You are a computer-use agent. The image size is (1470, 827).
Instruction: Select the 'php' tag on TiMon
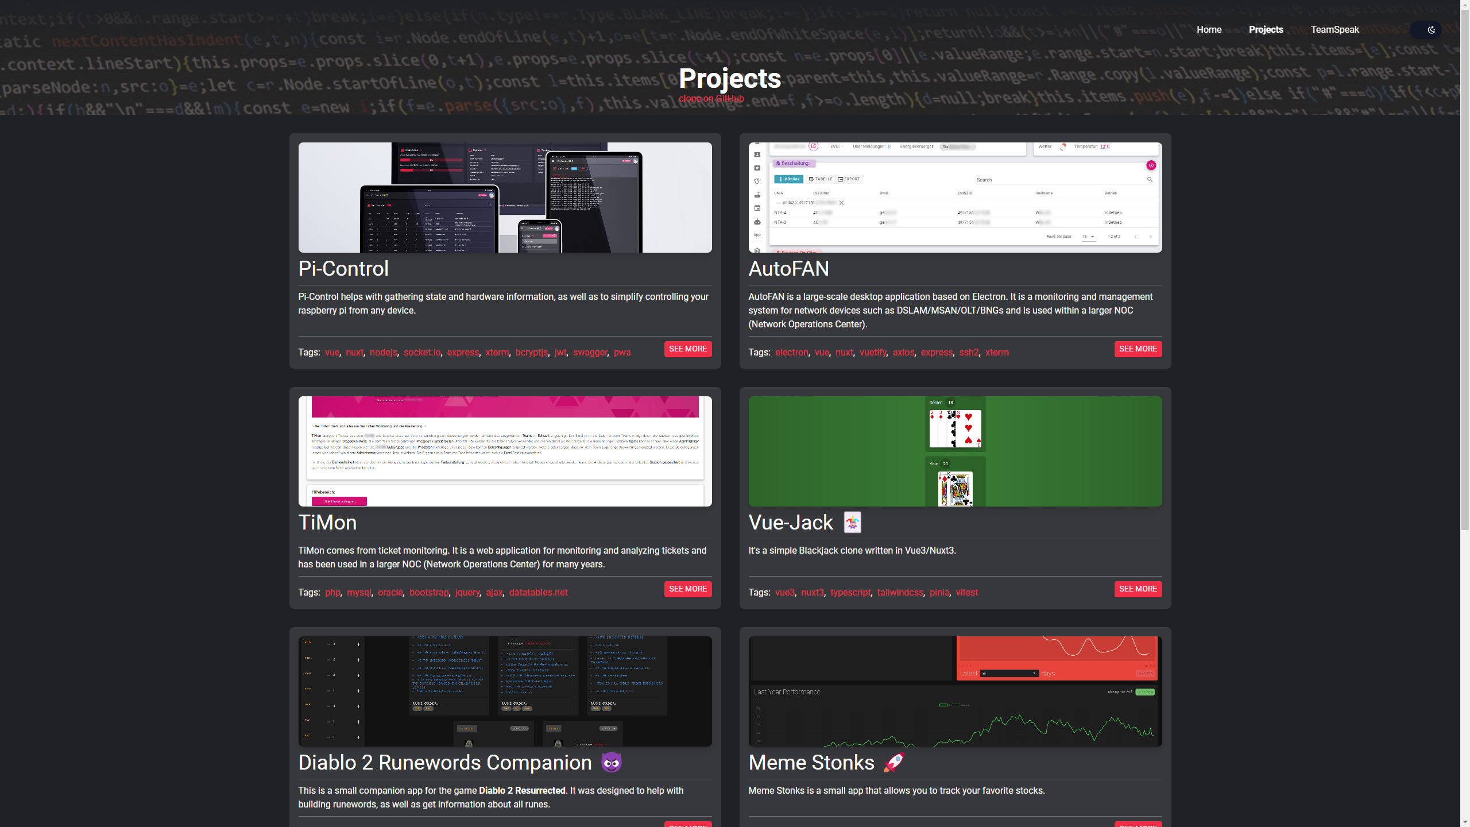pos(332,593)
